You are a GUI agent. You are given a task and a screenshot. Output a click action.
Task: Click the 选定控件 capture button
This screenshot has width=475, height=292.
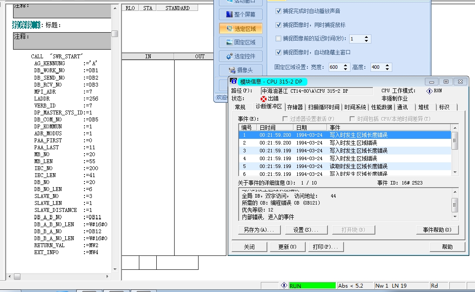241,56
